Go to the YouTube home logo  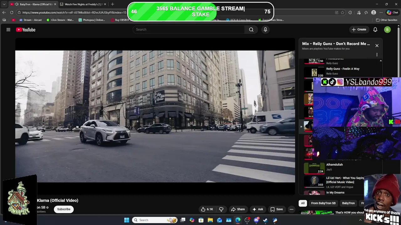tap(26, 30)
